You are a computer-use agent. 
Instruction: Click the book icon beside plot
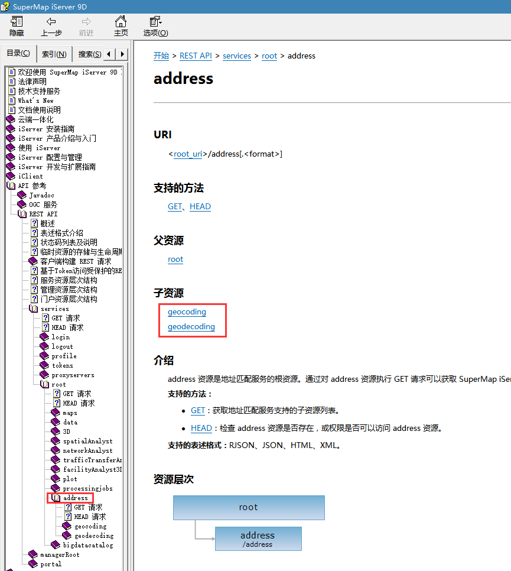(x=56, y=479)
